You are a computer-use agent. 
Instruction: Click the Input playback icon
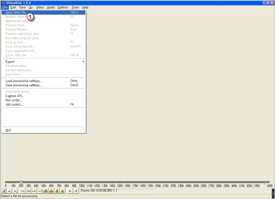9,191
